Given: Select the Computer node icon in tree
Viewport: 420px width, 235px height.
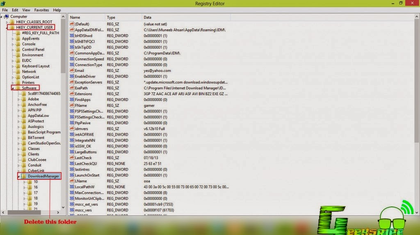Looking at the screenshot, I should pos(7,17).
